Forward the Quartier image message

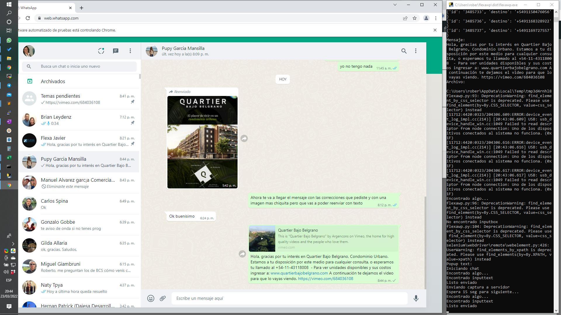pyautogui.click(x=244, y=138)
